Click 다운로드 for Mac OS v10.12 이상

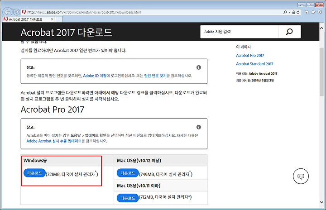(128, 173)
